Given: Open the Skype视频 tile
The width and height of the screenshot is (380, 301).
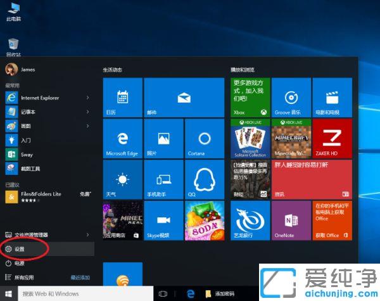Looking at the screenshot, I should [163, 221].
